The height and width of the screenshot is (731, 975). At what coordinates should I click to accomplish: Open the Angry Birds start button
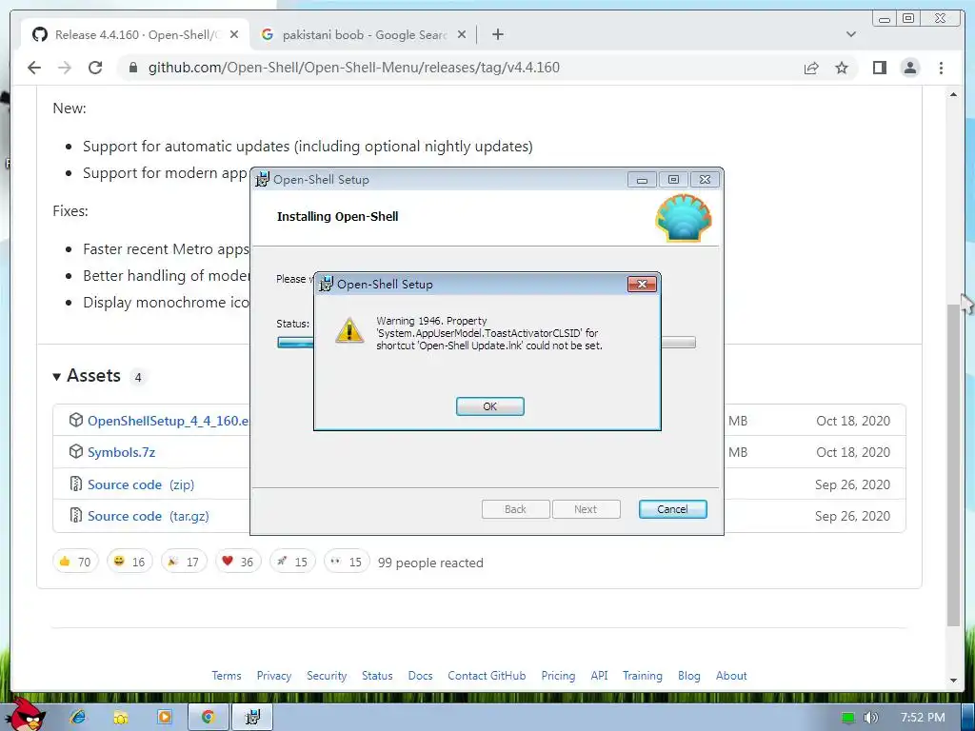pos(28,715)
